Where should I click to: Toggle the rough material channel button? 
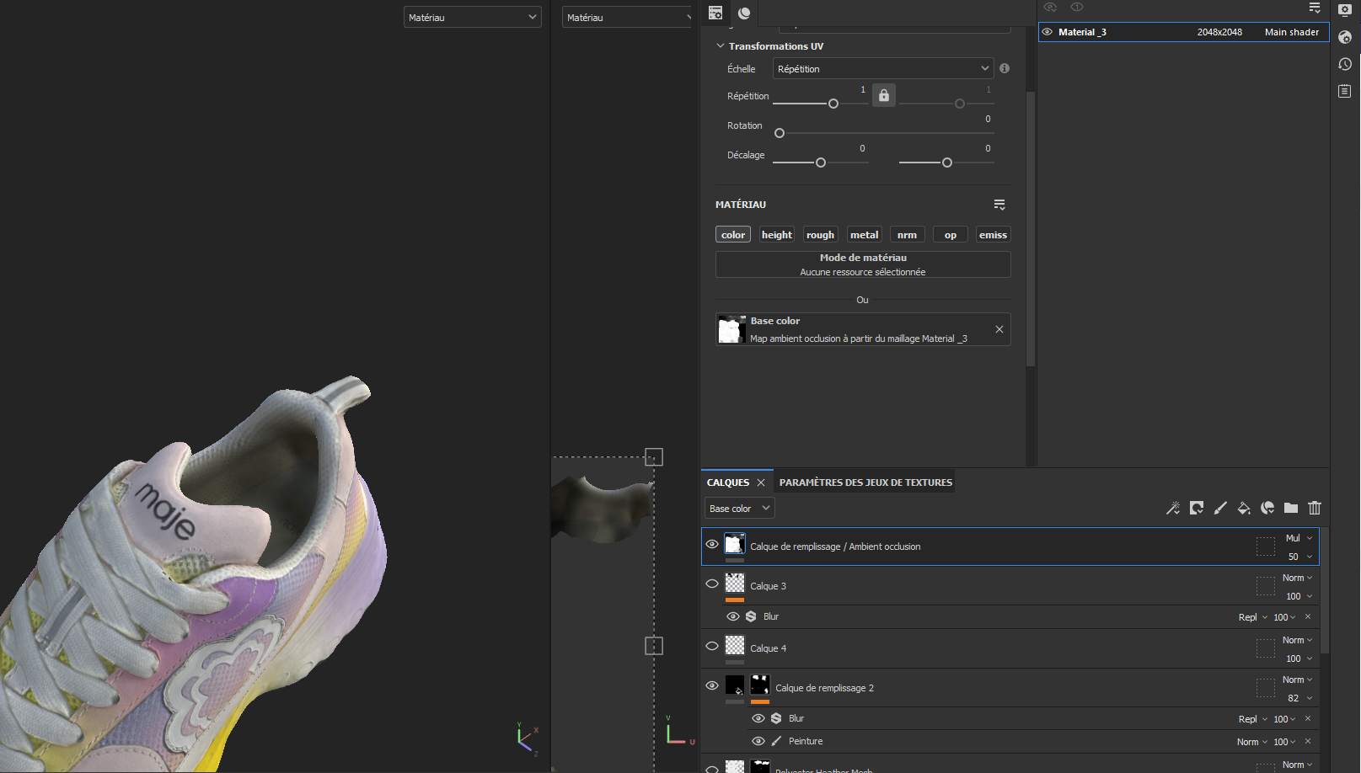[820, 235]
